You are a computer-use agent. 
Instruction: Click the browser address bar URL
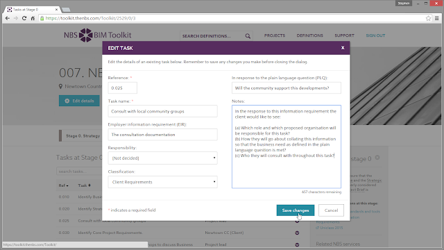pyautogui.click(x=91, y=18)
